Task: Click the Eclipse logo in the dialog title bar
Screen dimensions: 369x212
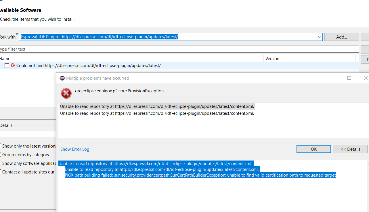Action: [62, 78]
